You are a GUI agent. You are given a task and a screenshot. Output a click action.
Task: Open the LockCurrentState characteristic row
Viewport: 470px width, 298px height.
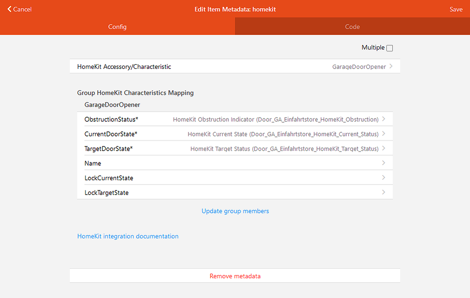[x=235, y=178]
